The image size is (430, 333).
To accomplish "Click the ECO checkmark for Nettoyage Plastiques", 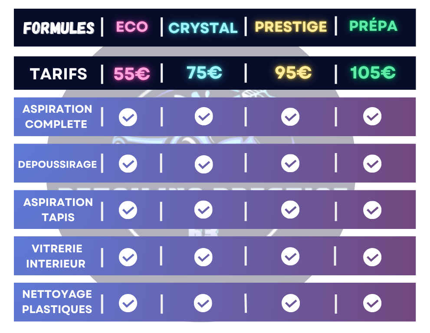I will click(x=128, y=303).
